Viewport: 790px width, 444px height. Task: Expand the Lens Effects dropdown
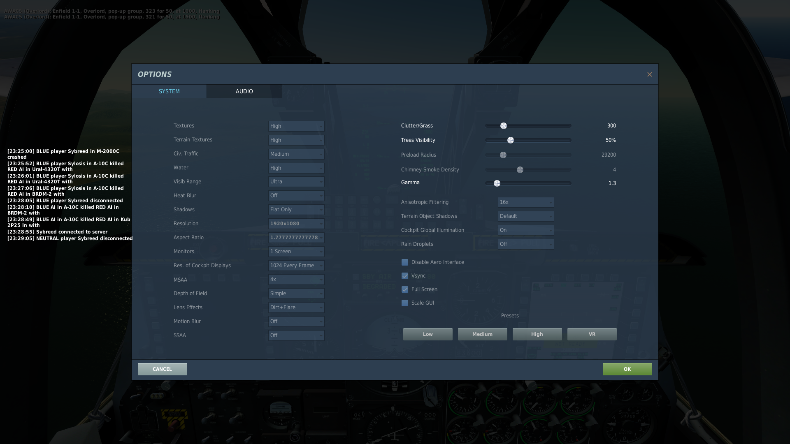296,308
